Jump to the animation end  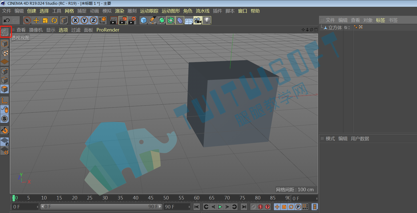[244, 207]
